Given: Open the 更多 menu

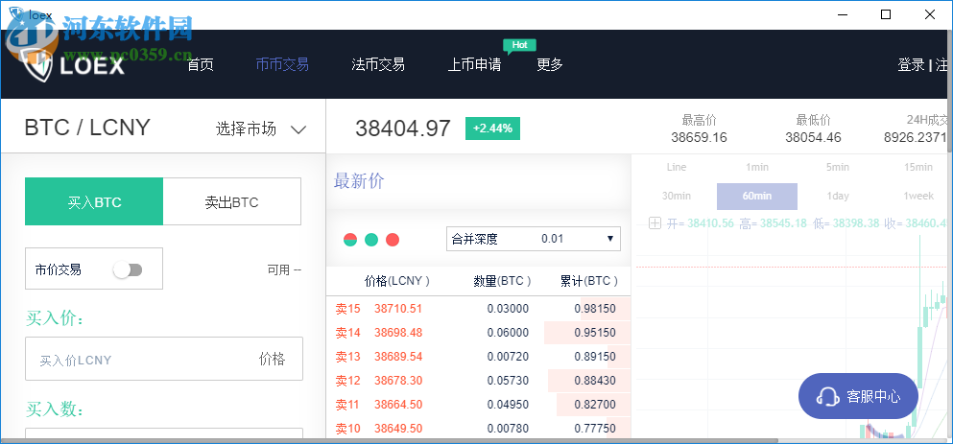Looking at the screenshot, I should pos(550,64).
